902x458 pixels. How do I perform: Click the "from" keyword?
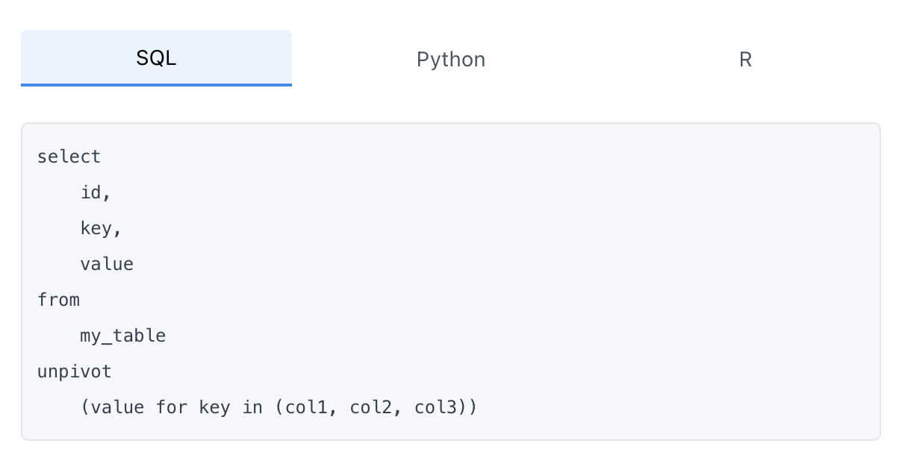click(58, 300)
